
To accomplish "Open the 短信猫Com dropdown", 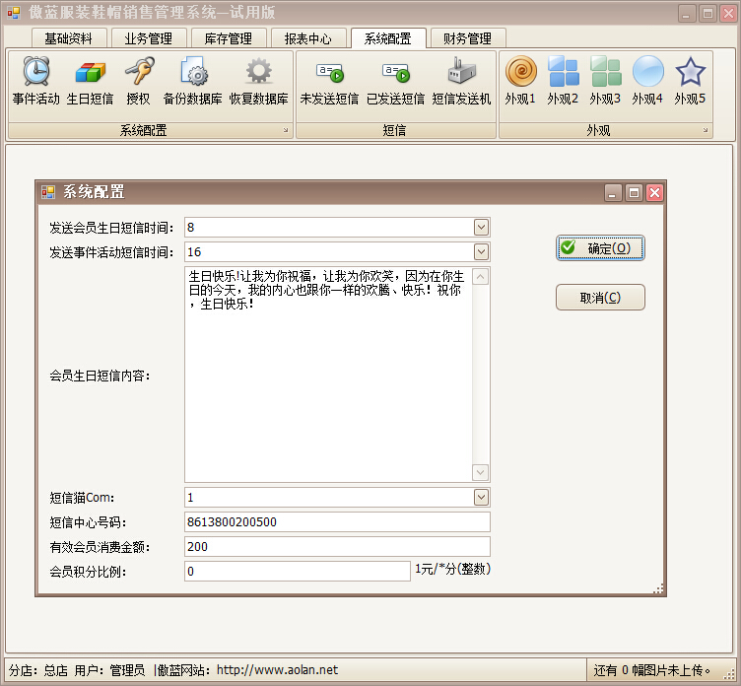I will (481, 497).
